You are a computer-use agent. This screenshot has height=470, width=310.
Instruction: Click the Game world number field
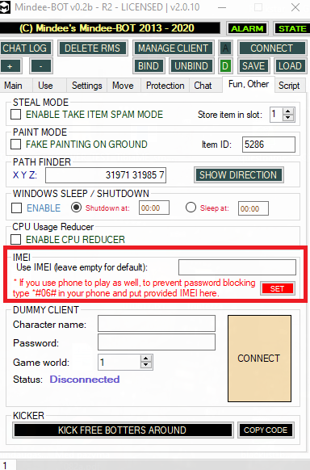119,362
